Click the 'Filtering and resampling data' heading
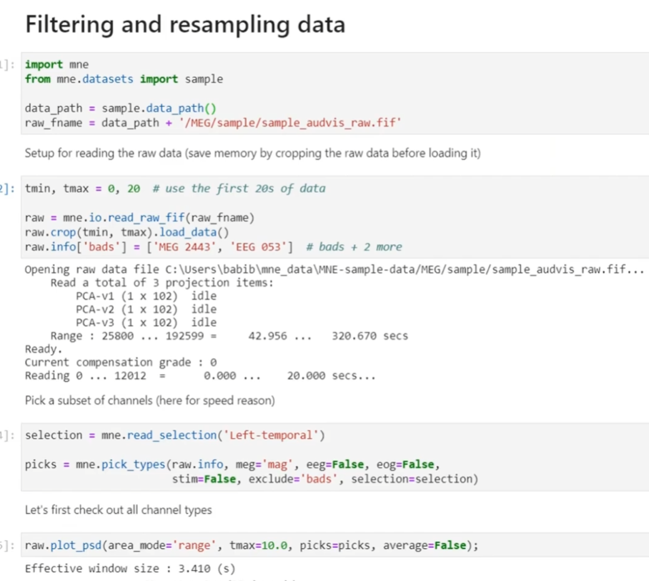Viewport: 649px width, 581px height. [184, 24]
